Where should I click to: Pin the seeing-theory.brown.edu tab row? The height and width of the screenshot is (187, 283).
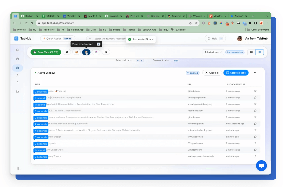[x=255, y=156]
